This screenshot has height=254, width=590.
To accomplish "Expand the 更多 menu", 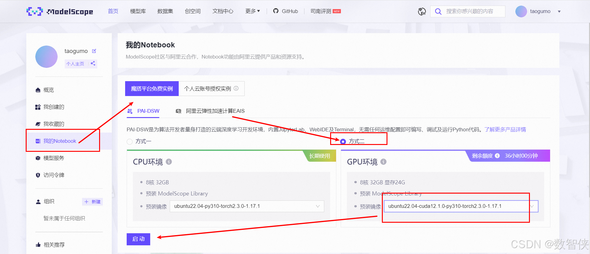I will click(x=252, y=11).
